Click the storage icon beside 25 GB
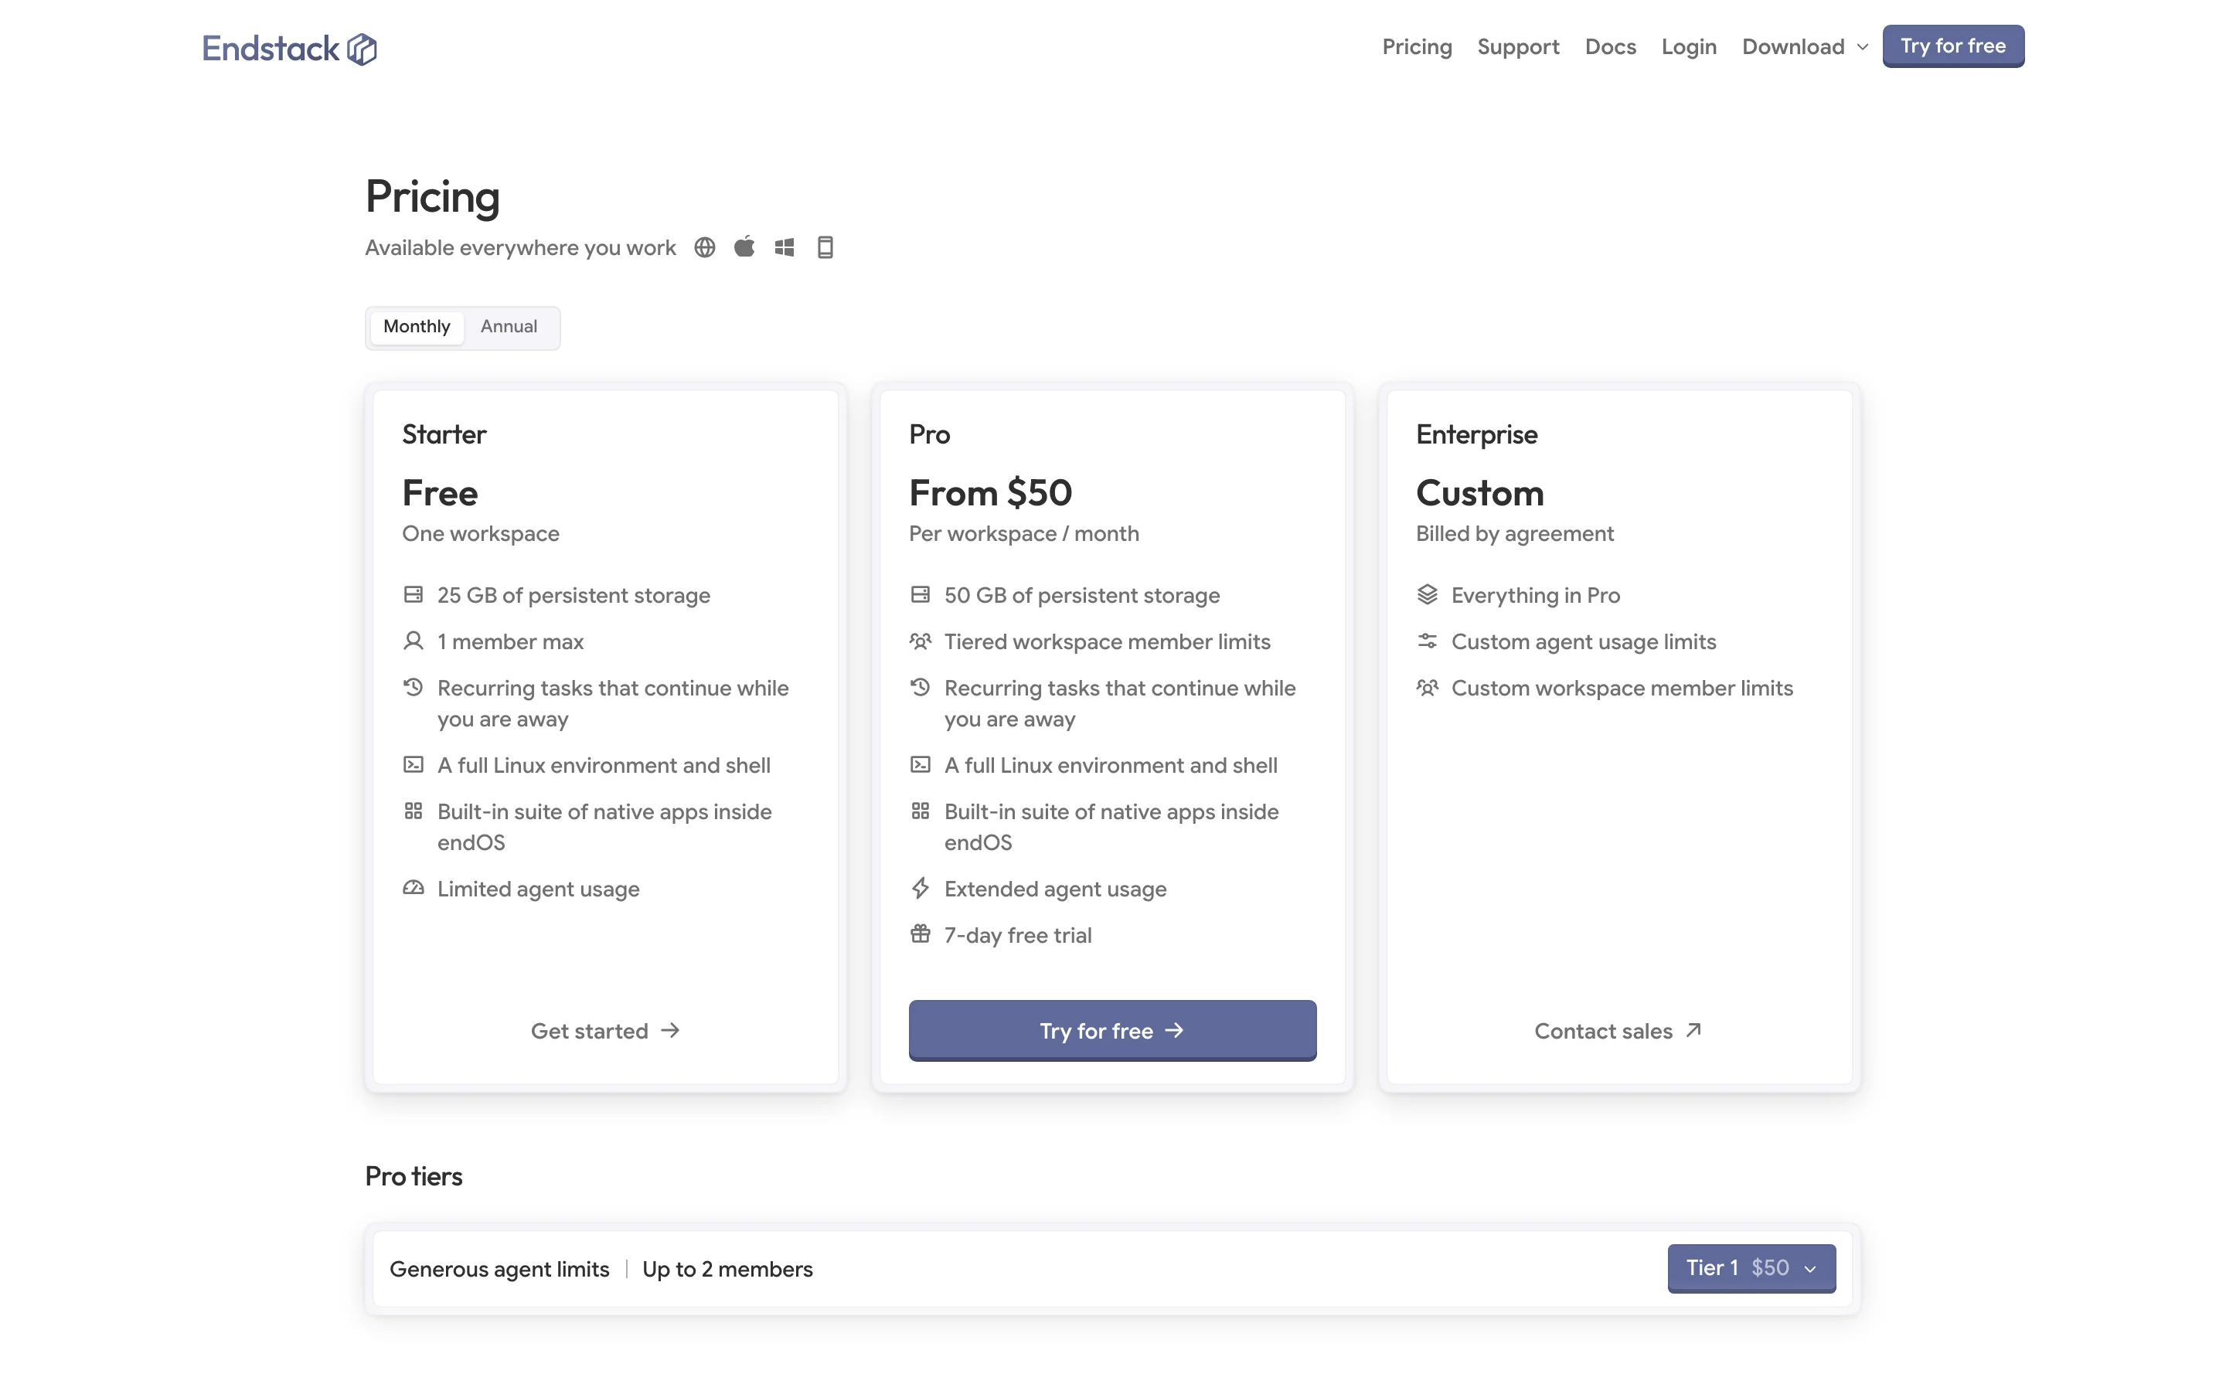Viewport: 2226px width, 1391px height. point(413,594)
